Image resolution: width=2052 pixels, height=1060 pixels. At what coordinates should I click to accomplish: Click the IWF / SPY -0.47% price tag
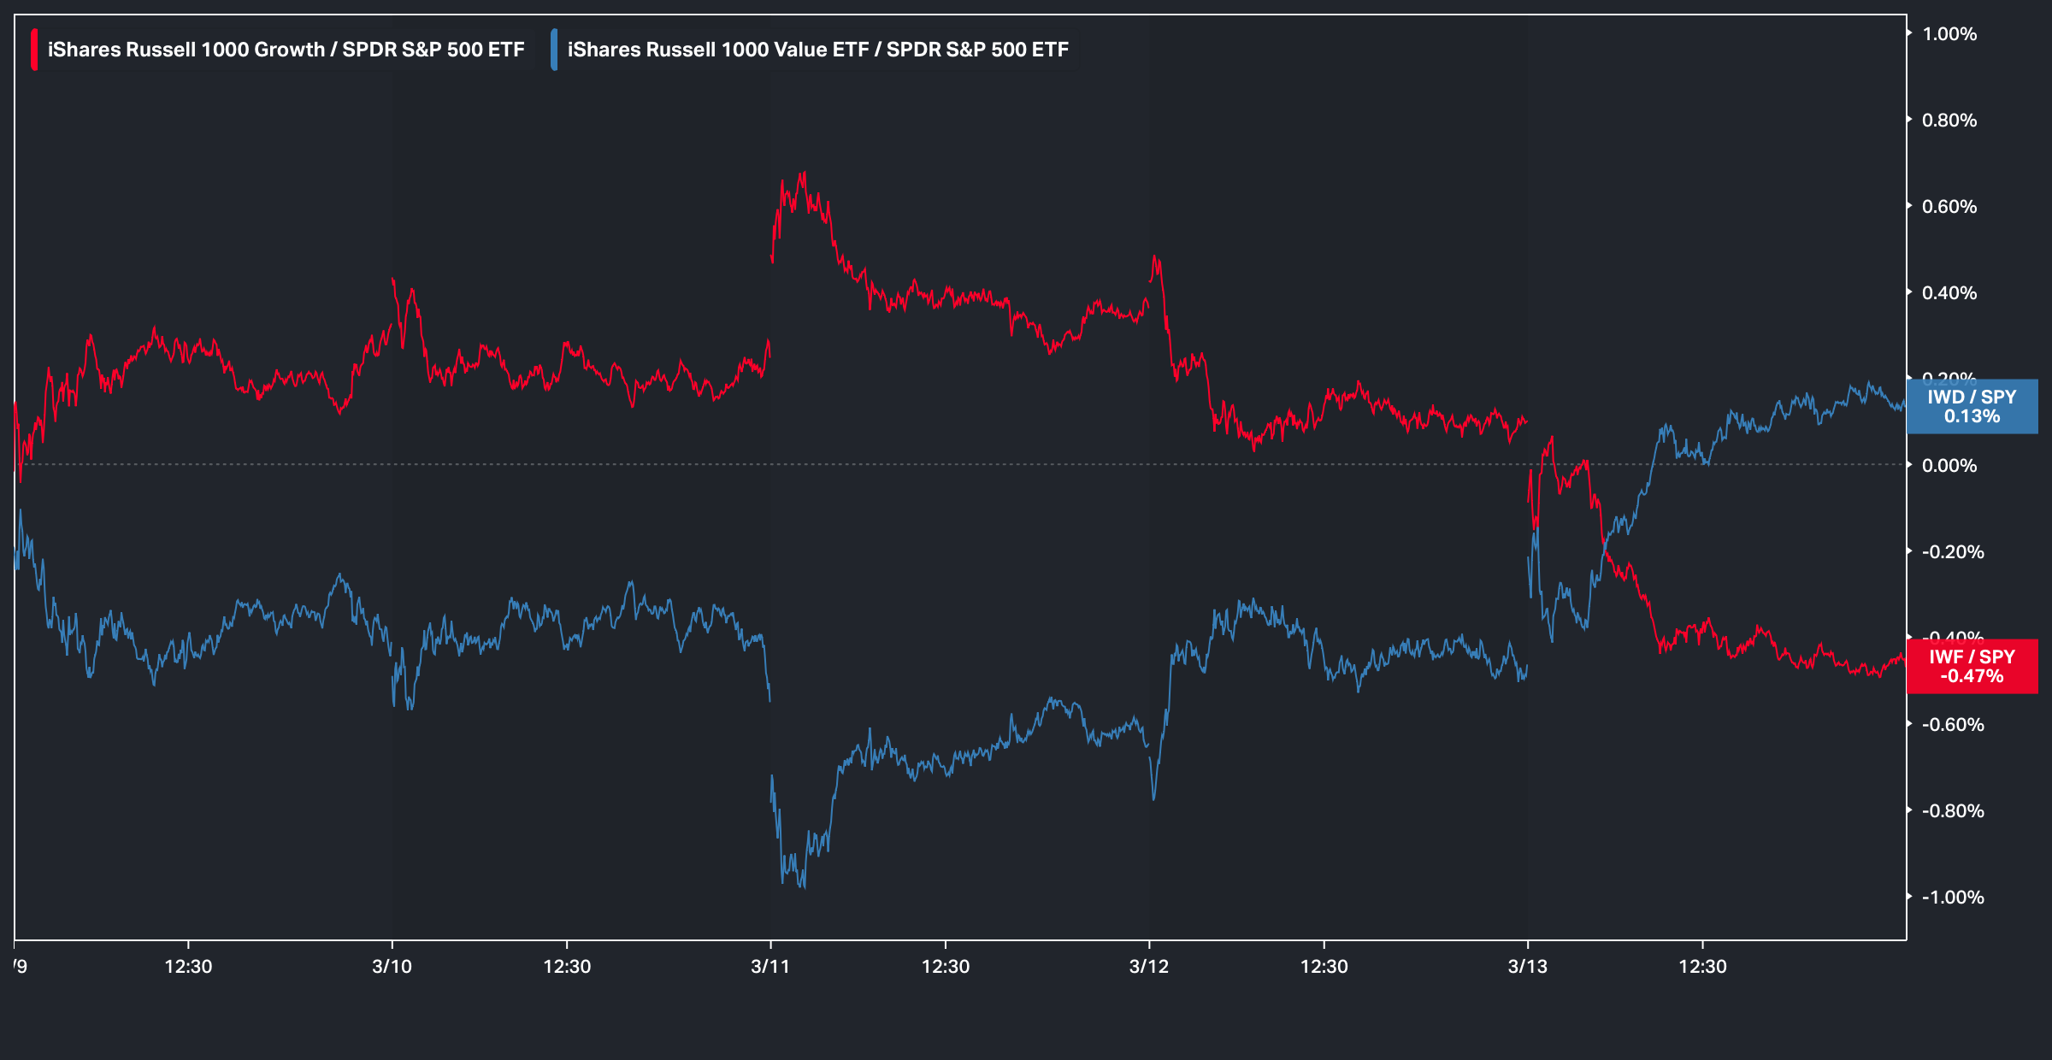pyautogui.click(x=1972, y=667)
